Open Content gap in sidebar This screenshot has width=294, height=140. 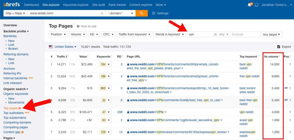(12, 132)
